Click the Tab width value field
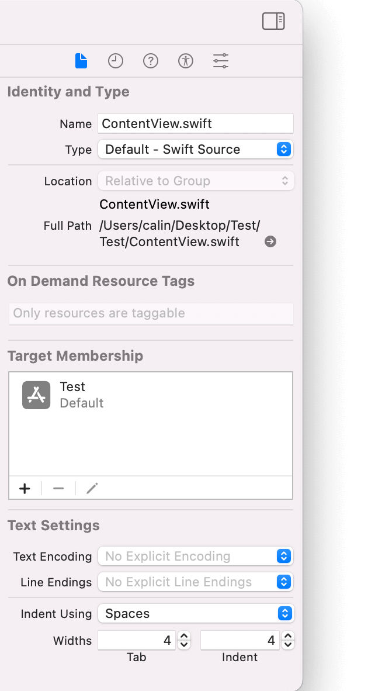 (x=137, y=640)
